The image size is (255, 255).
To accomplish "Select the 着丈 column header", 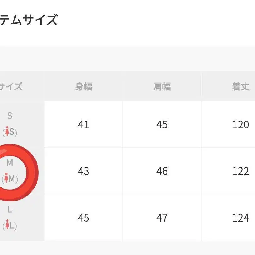I will click(x=241, y=87).
